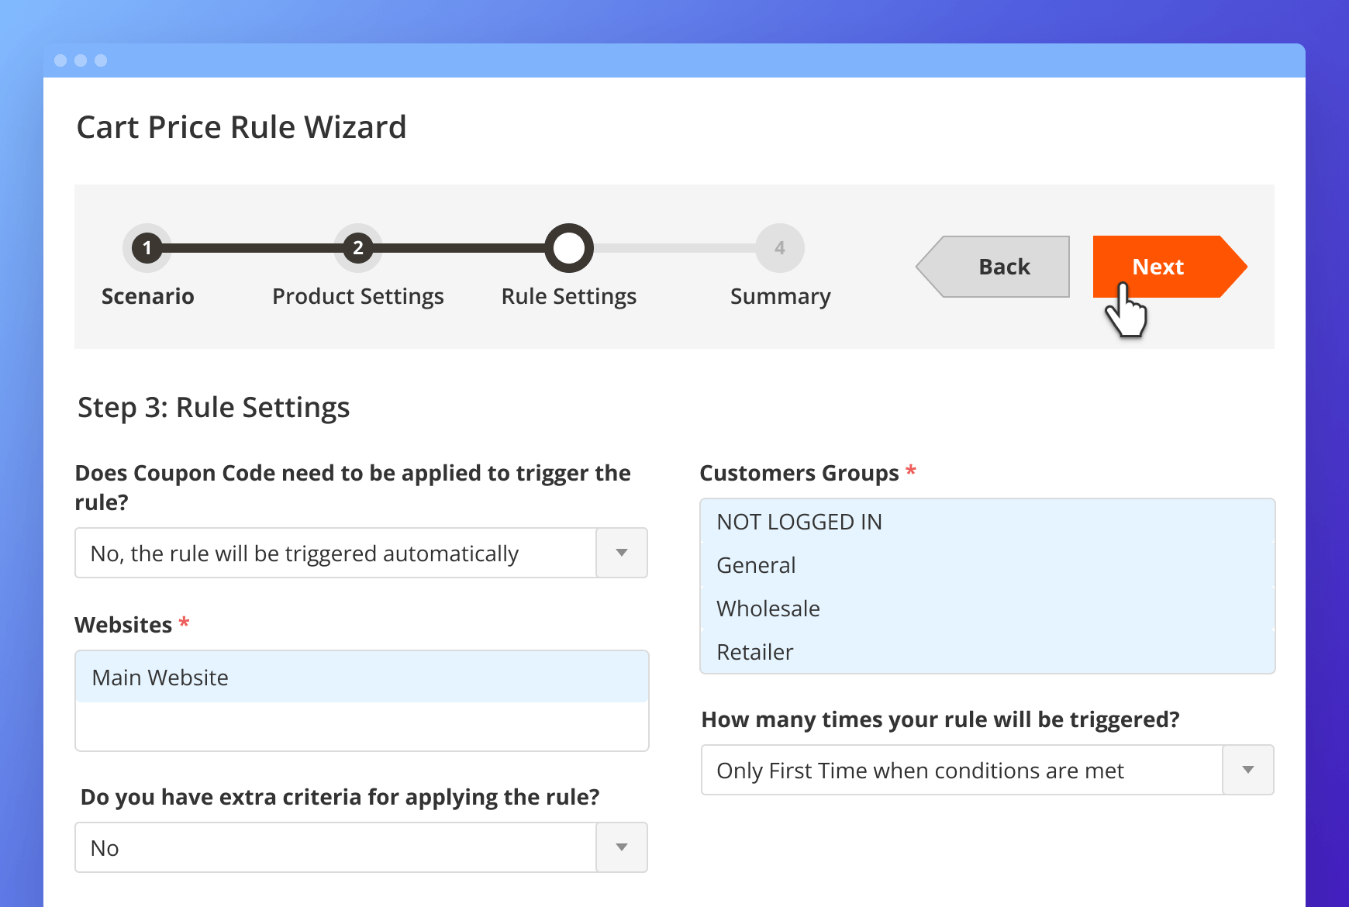Select the Summary step circle

(779, 248)
